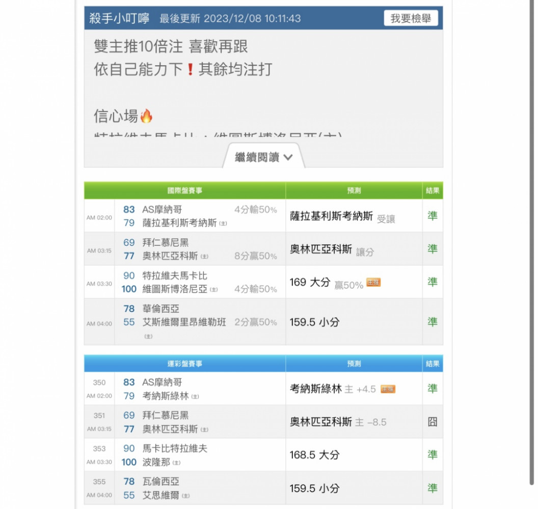Open the 殺手小叮噹 author name
The image size is (538, 509).
pos(119,18)
